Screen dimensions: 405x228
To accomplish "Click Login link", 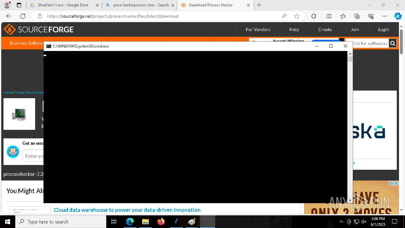I will 383,29.
